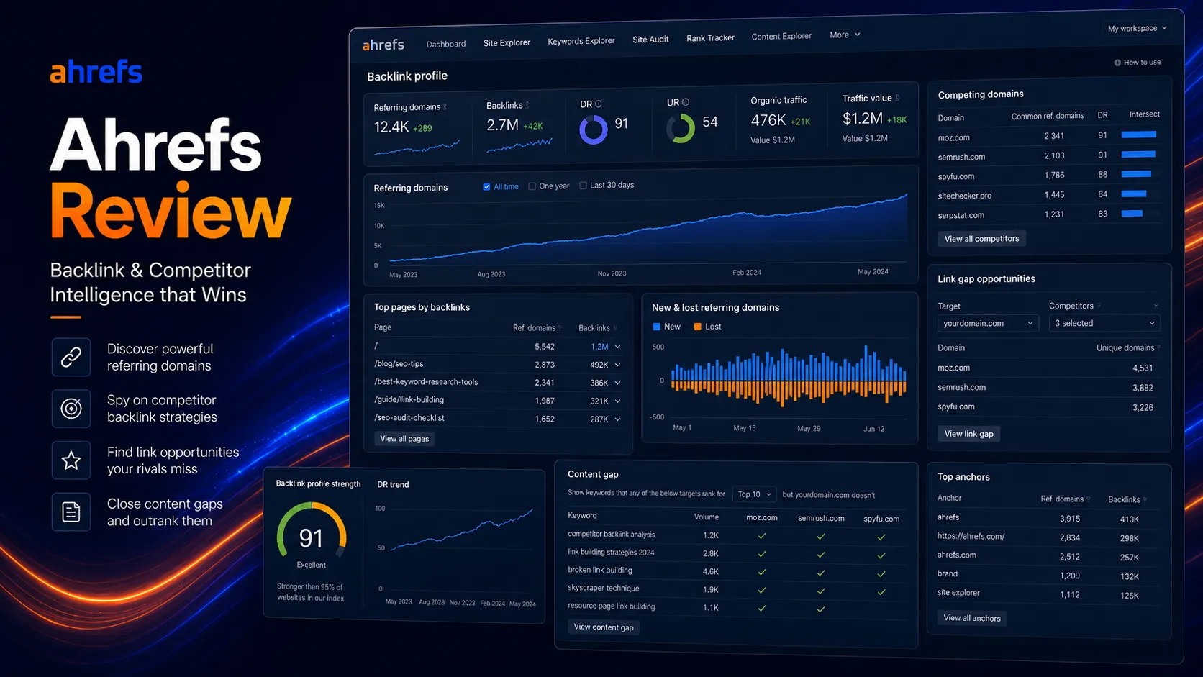Open the My workspace dropdown
This screenshot has height=677, width=1203.
1137,29
